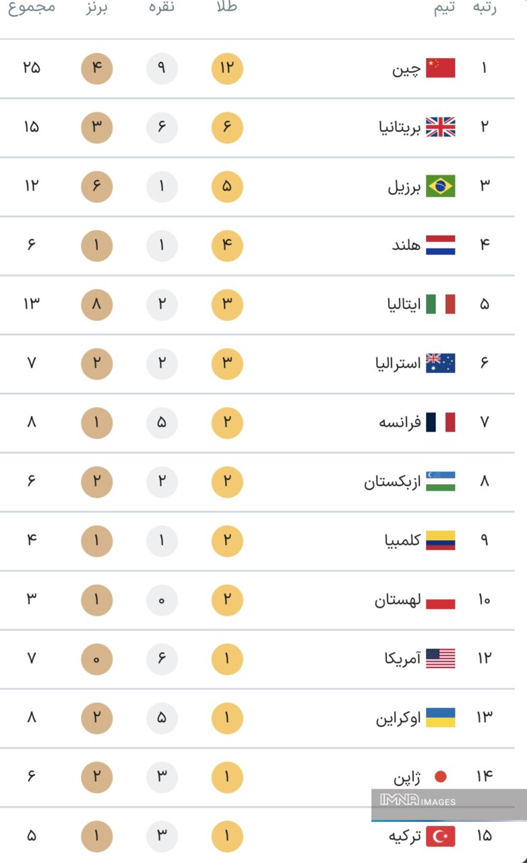Screen dimensions: 527x863
Task: Click Italy's bronze medal count circle
Action: (96, 304)
